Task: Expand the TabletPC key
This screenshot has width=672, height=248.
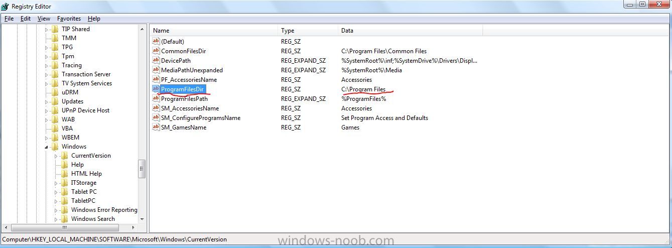Action: [x=56, y=201]
